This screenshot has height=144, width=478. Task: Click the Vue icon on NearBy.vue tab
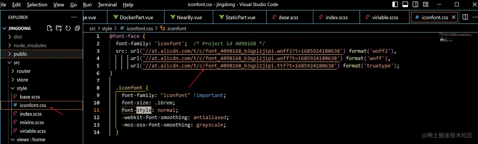(173, 17)
